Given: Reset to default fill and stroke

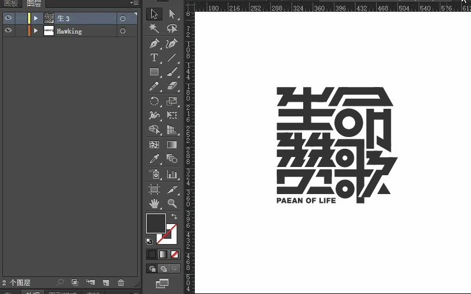Looking at the screenshot, I should pyautogui.click(x=149, y=241).
